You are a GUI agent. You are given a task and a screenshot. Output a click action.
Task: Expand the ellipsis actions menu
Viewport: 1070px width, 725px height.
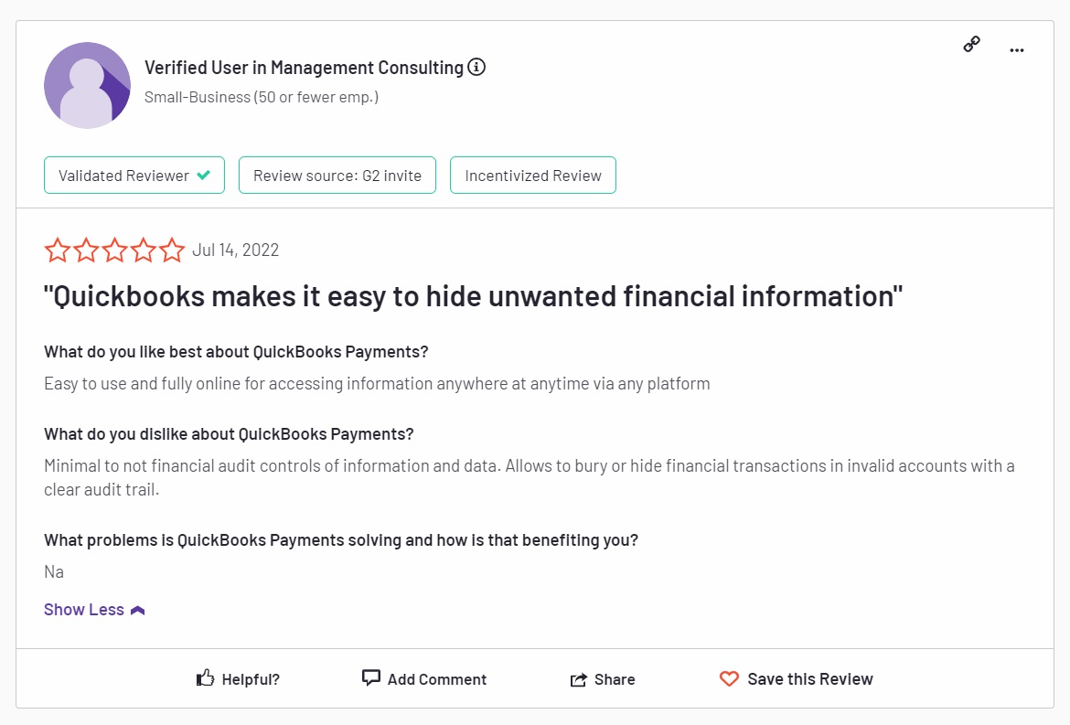(1017, 50)
